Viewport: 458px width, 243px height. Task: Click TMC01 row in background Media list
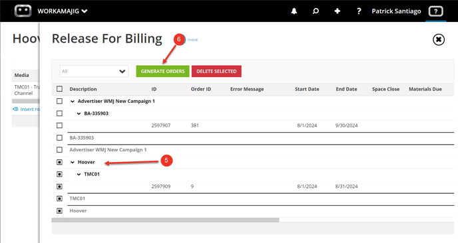(x=26, y=90)
